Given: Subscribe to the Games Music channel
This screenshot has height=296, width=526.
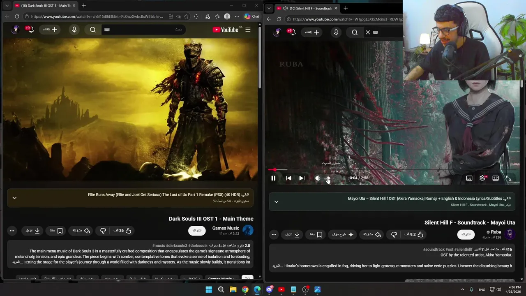Looking at the screenshot, I should coord(197,231).
